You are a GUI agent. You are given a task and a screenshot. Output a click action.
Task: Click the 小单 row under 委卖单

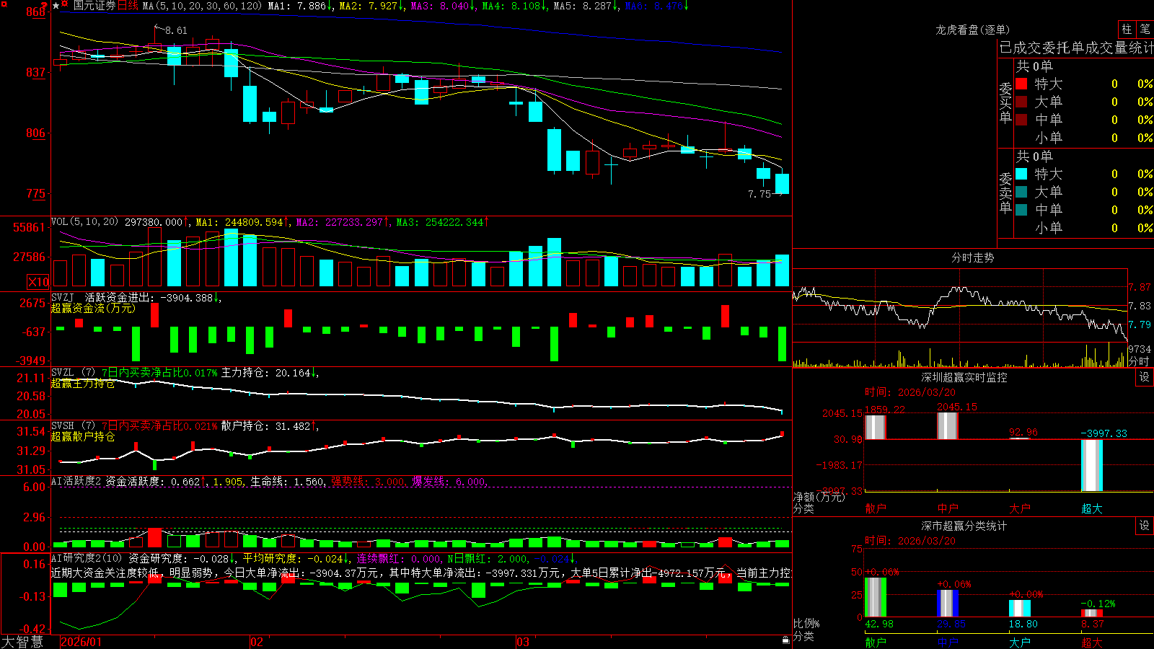tap(1085, 228)
